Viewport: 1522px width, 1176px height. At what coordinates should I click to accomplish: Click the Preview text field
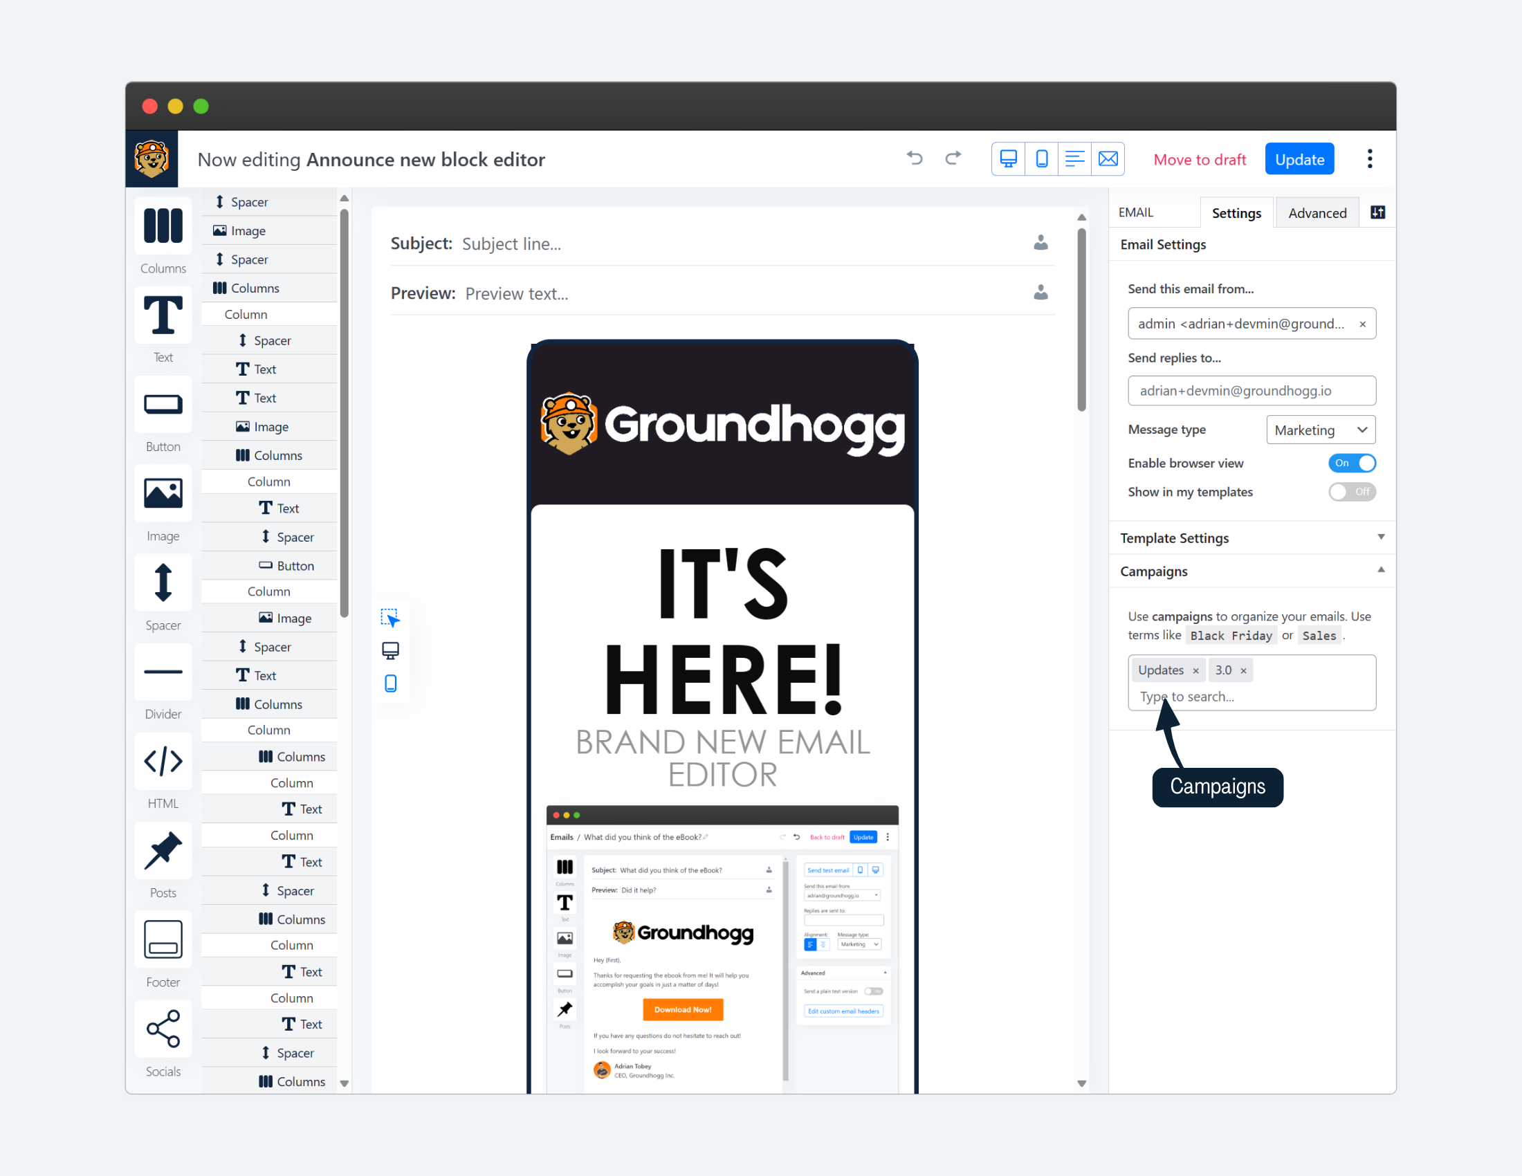coord(744,294)
